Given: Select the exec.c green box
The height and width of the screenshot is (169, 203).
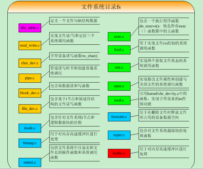Looking at the screenshot, I should coord(119,37).
